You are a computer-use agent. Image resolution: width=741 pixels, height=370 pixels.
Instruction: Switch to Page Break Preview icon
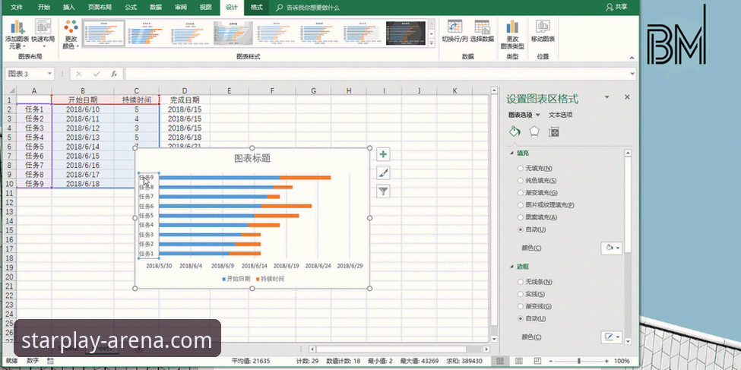coord(537,361)
